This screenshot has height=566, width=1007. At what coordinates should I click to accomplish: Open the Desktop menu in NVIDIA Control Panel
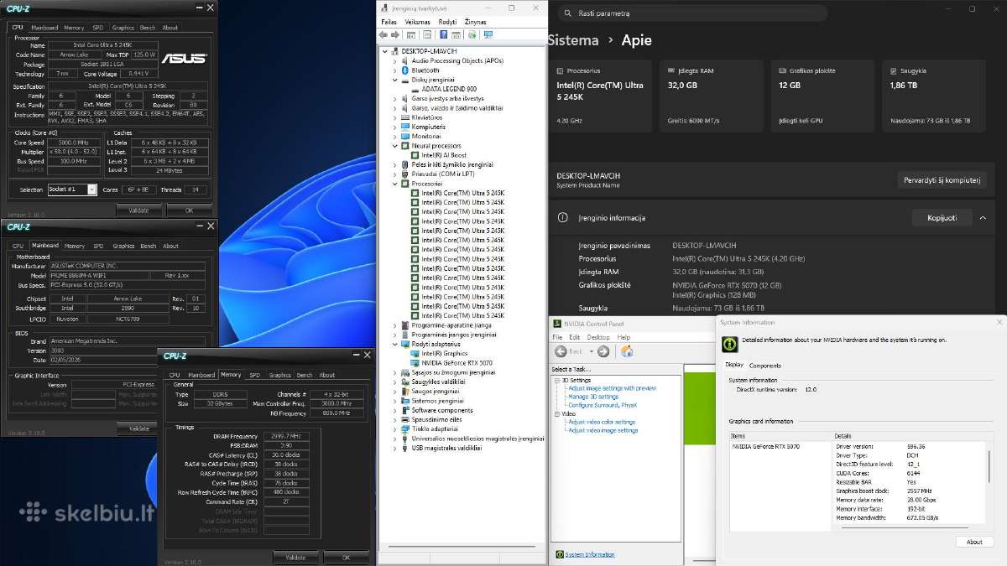[598, 337]
